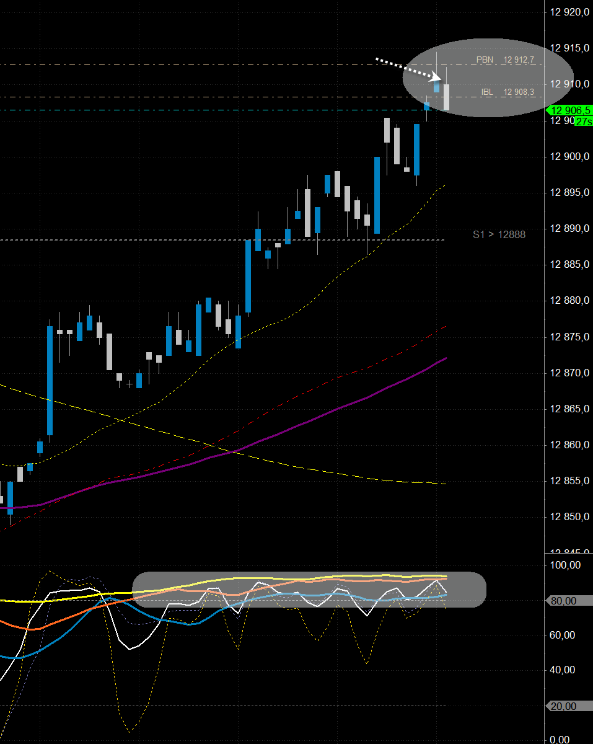Click the 100,00 oscillator scale label
This screenshot has width=593, height=744.
[x=565, y=565]
